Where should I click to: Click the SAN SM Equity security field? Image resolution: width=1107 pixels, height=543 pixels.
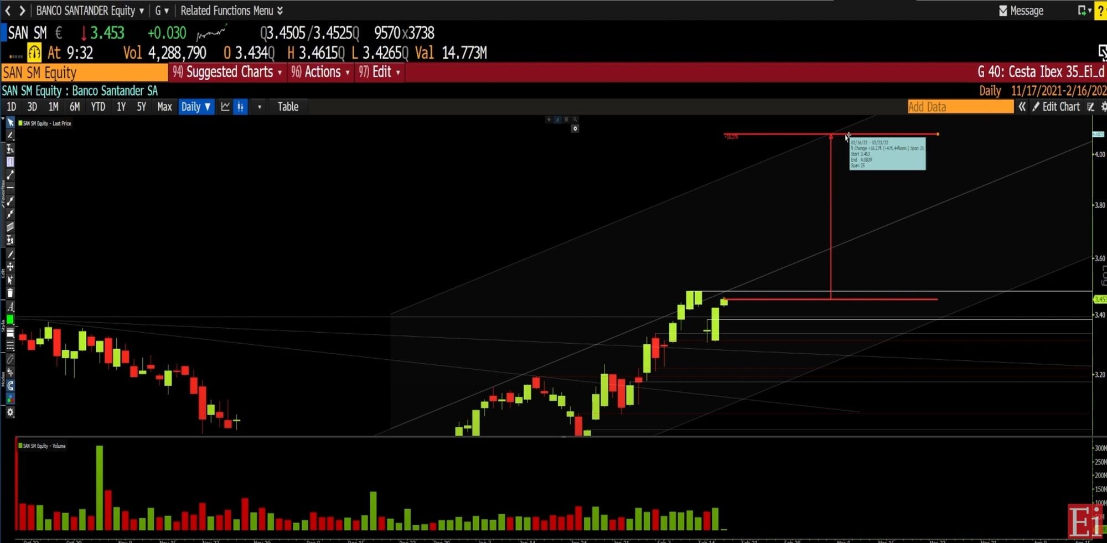click(84, 73)
